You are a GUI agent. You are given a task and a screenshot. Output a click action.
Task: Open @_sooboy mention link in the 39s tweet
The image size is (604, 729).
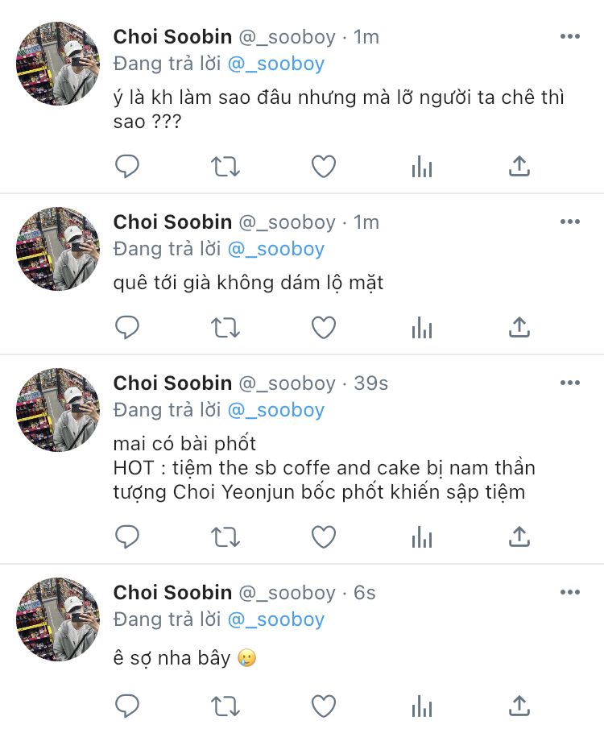click(x=276, y=410)
